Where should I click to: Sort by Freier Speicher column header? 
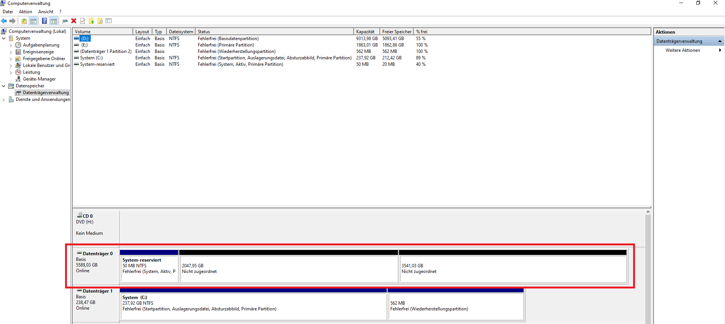pos(397,32)
